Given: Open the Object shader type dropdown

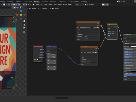Looking at the screenshot, I should [37, 5].
